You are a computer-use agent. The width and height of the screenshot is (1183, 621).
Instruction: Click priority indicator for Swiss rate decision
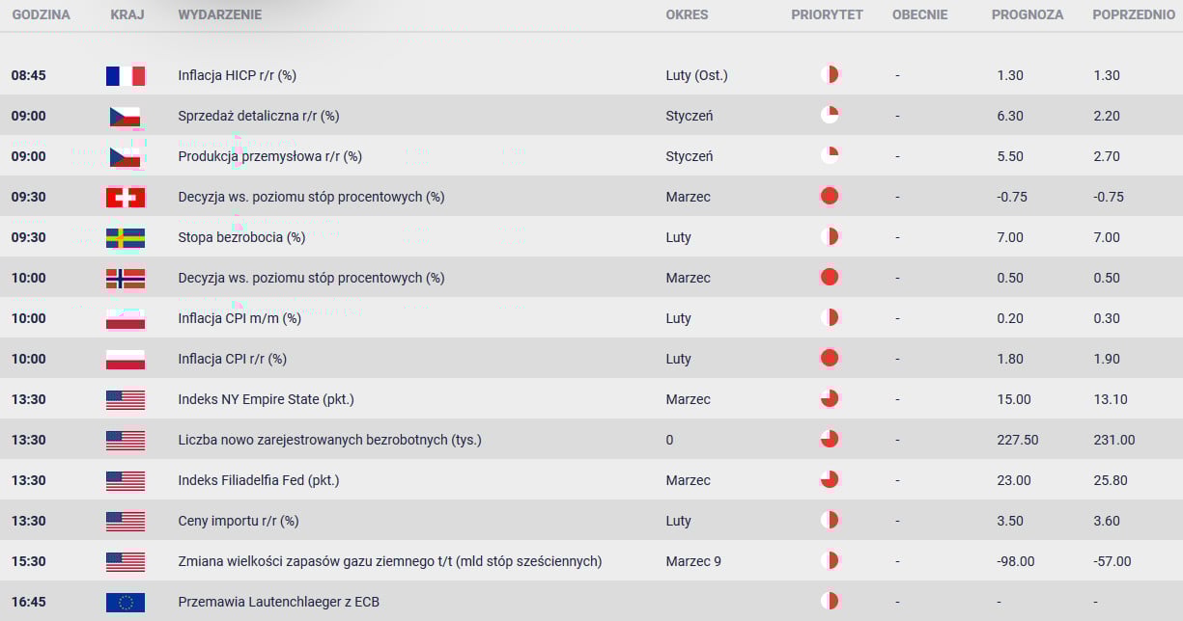829,197
